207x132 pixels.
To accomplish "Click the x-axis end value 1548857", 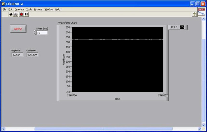I will tap(163, 95).
